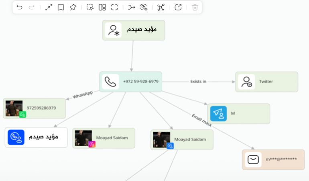Open the layout panels icon

coord(102,7)
